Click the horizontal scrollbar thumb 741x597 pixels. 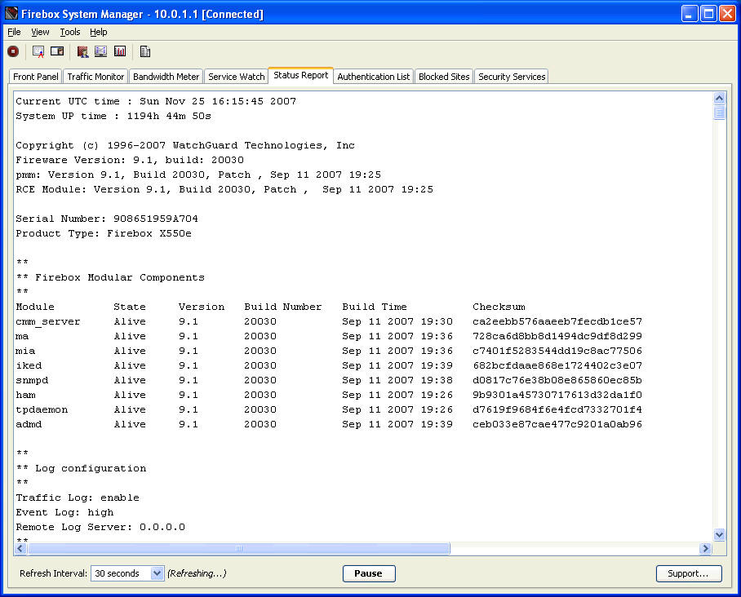239,548
